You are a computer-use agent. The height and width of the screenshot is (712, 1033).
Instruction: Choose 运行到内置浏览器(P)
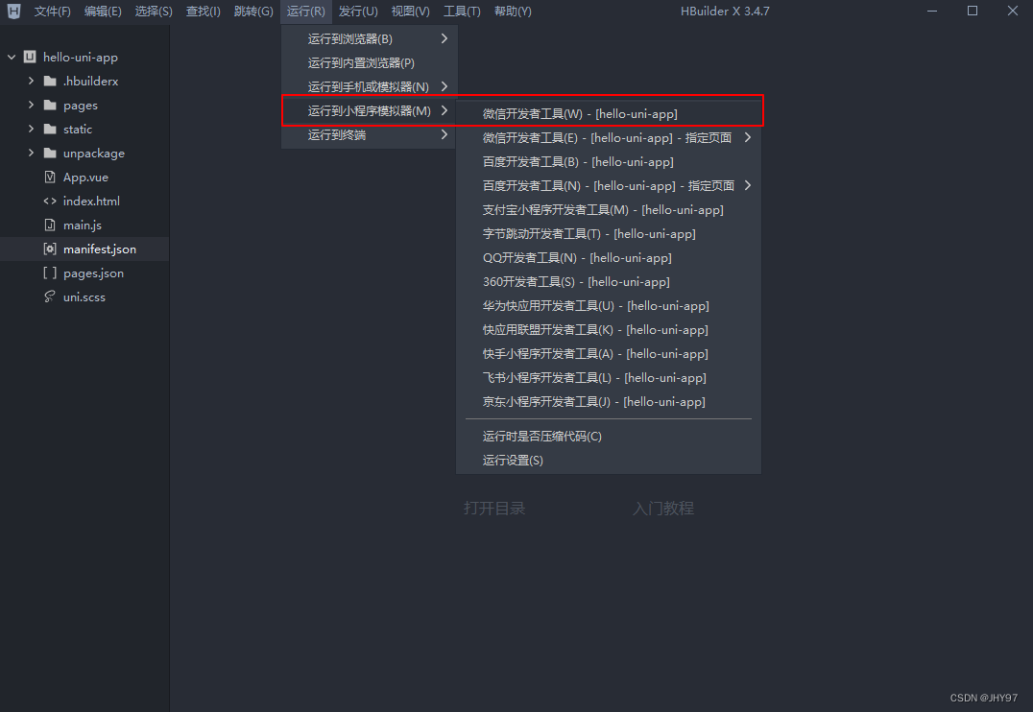click(369, 63)
